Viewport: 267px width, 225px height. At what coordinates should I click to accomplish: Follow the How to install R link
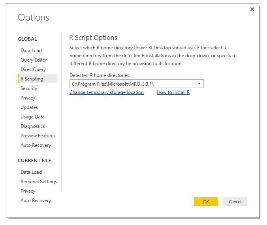coord(173,92)
